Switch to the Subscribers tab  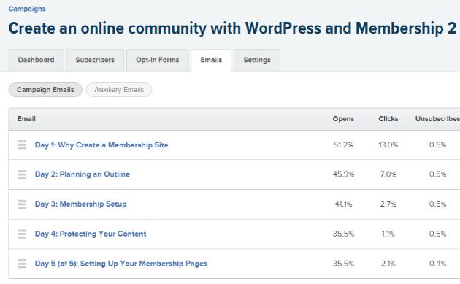pyautogui.click(x=95, y=60)
